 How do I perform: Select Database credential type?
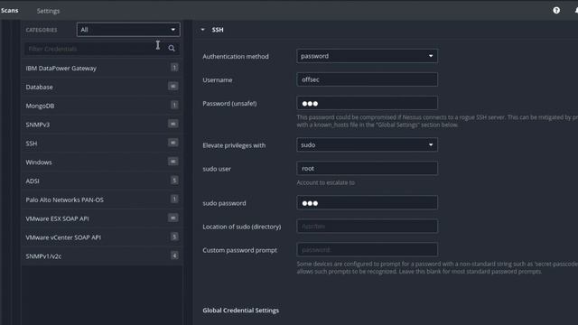[x=102, y=87]
